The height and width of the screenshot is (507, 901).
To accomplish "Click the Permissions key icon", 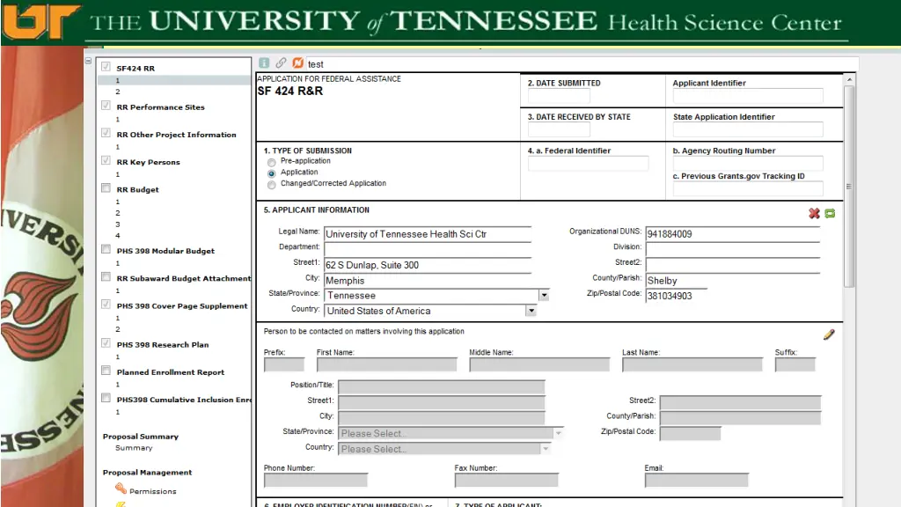I will [121, 489].
